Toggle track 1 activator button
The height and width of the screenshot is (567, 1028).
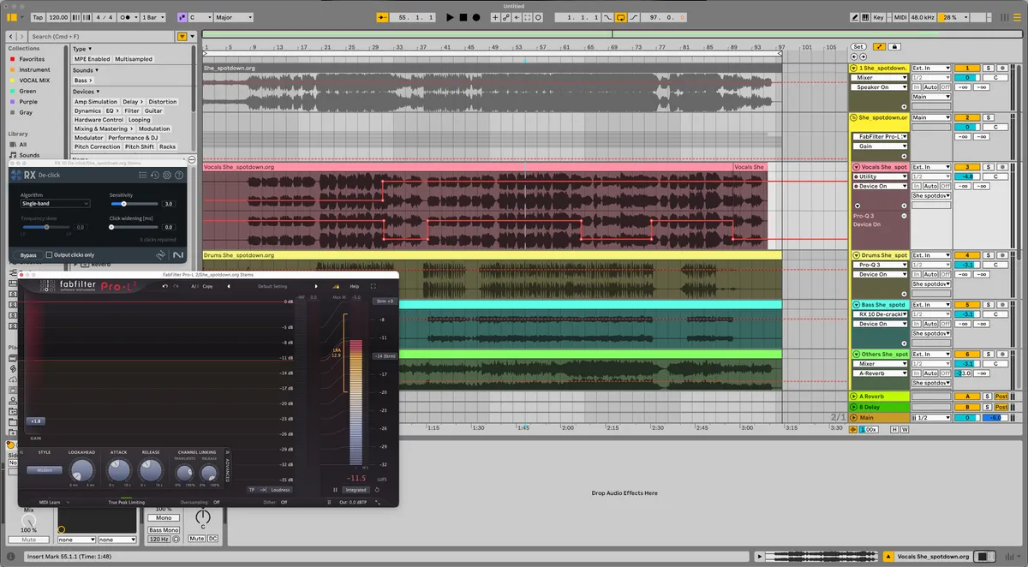[967, 68]
